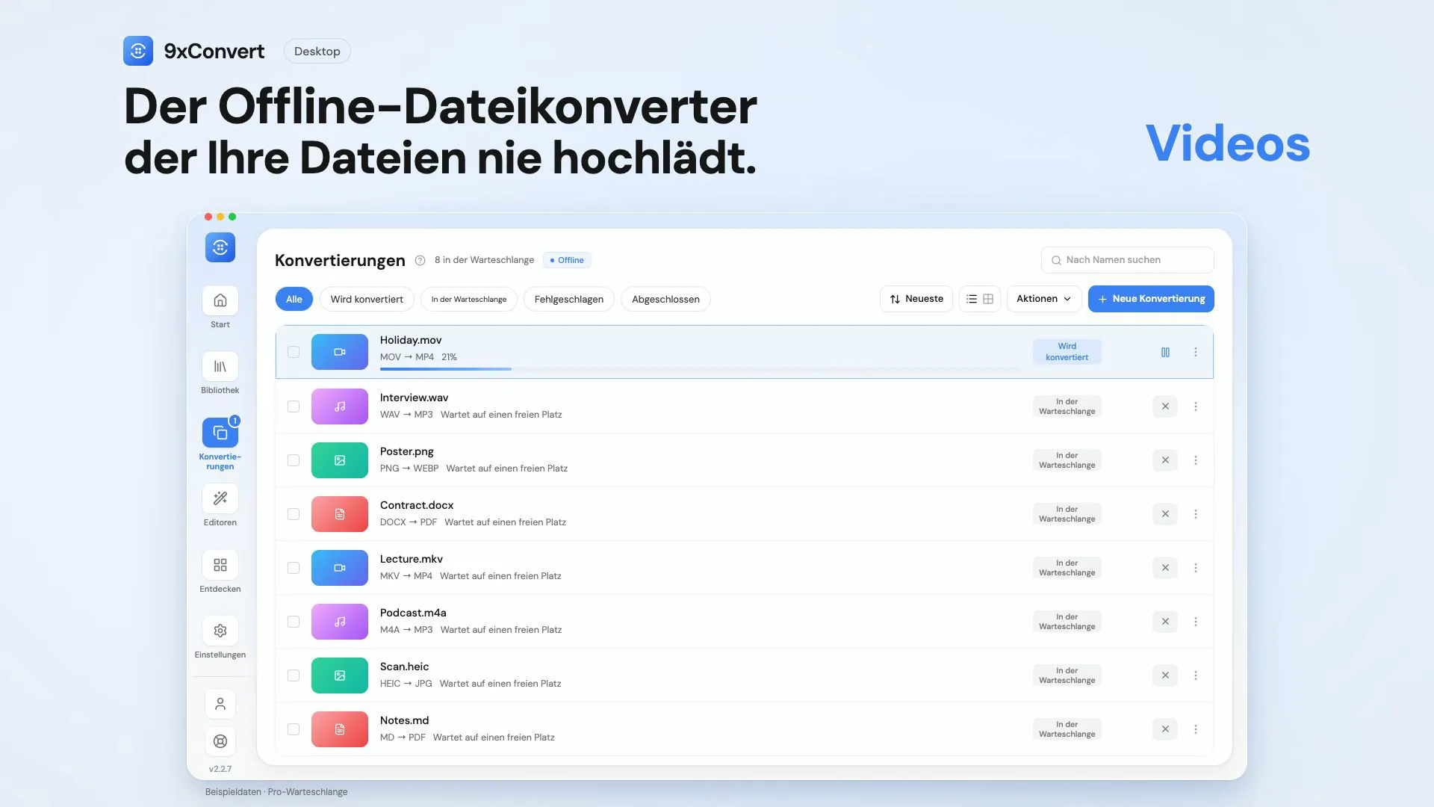Click '8 in der Warteschlange' text
Screen dimensions: 1434x807
coord(484,260)
